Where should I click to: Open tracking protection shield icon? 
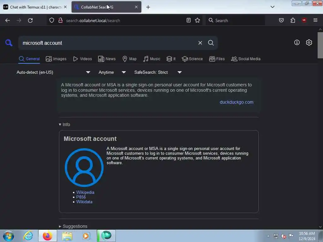[x=52, y=20]
